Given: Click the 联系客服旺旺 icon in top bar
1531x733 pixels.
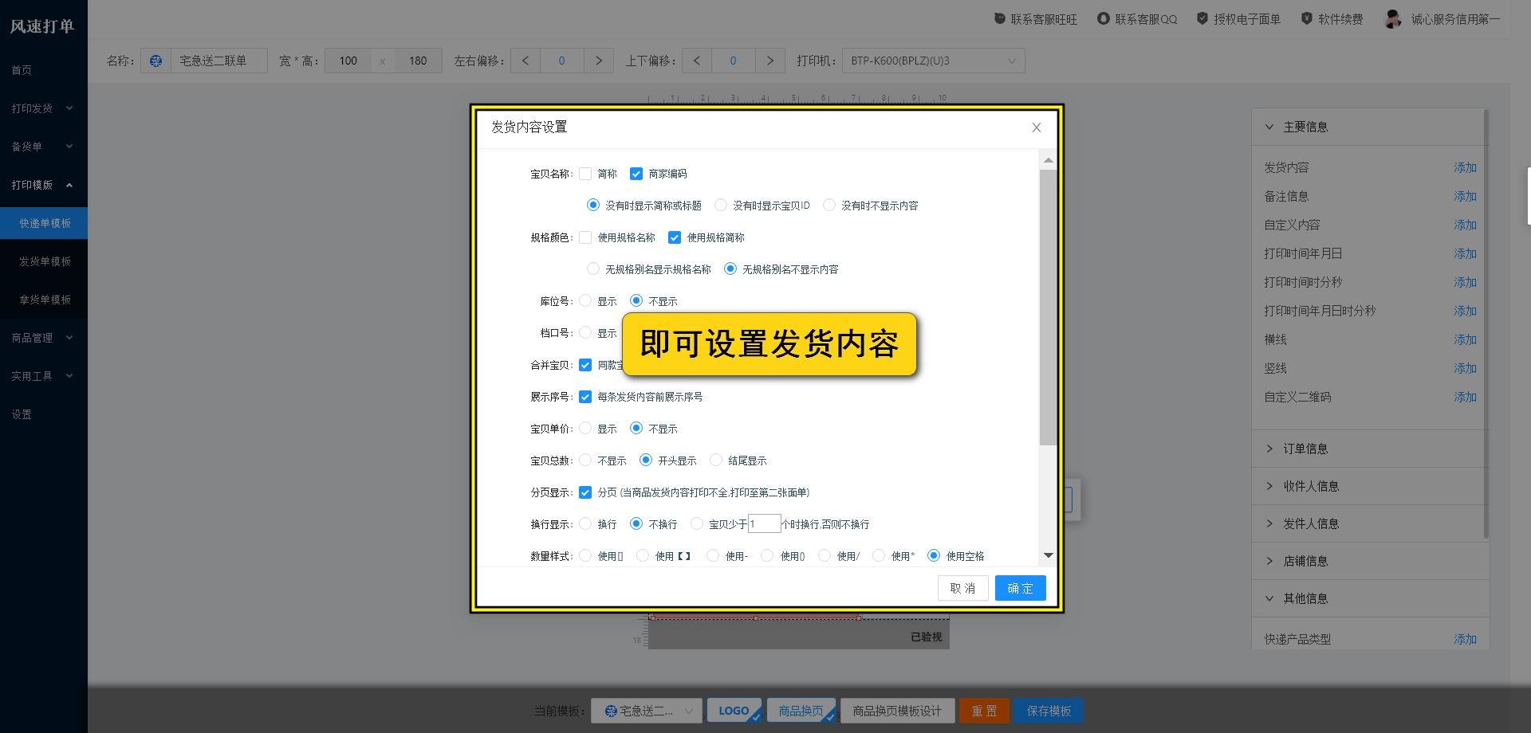Looking at the screenshot, I should (998, 18).
